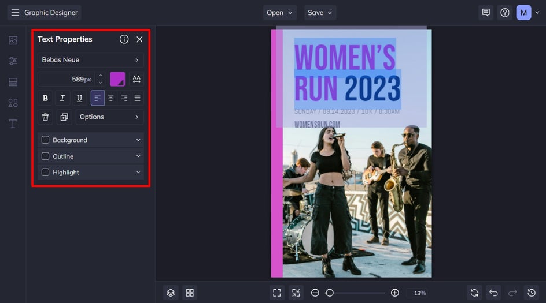Open the help question mark icon

tap(504, 13)
